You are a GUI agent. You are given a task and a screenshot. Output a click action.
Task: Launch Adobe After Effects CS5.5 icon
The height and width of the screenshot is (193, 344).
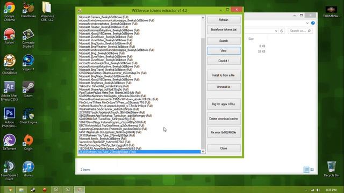[9, 91]
